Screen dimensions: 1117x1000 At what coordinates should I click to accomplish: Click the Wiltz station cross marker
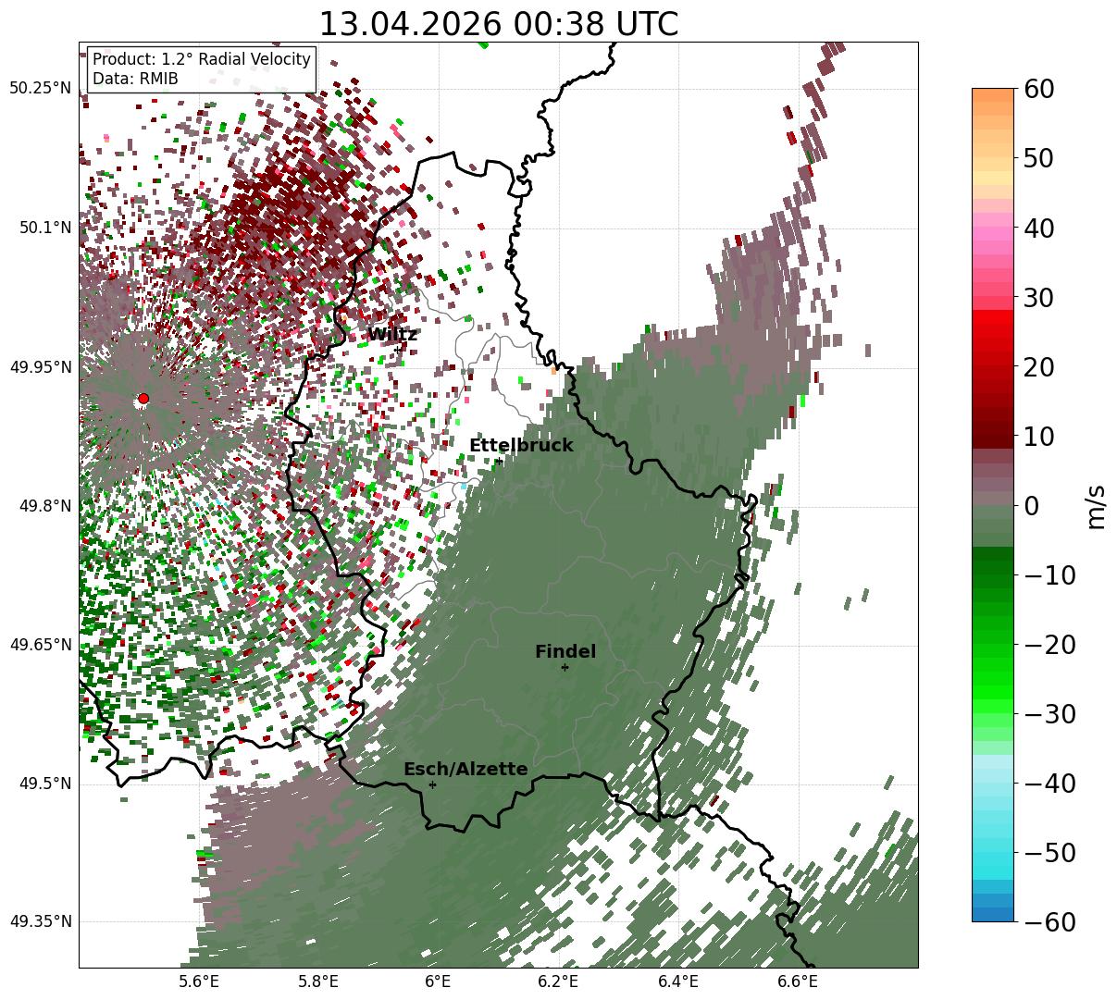tap(399, 350)
